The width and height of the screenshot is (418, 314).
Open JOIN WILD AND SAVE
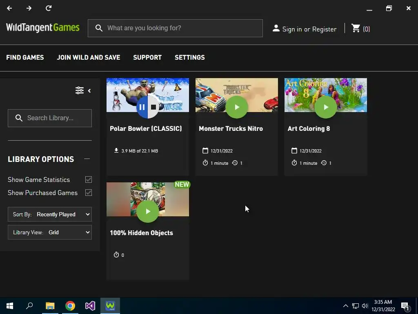[89, 57]
